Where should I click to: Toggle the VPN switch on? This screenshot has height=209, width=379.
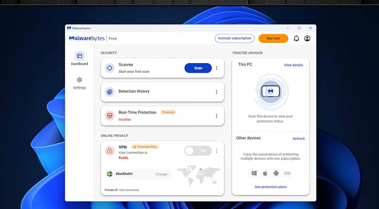(x=198, y=150)
